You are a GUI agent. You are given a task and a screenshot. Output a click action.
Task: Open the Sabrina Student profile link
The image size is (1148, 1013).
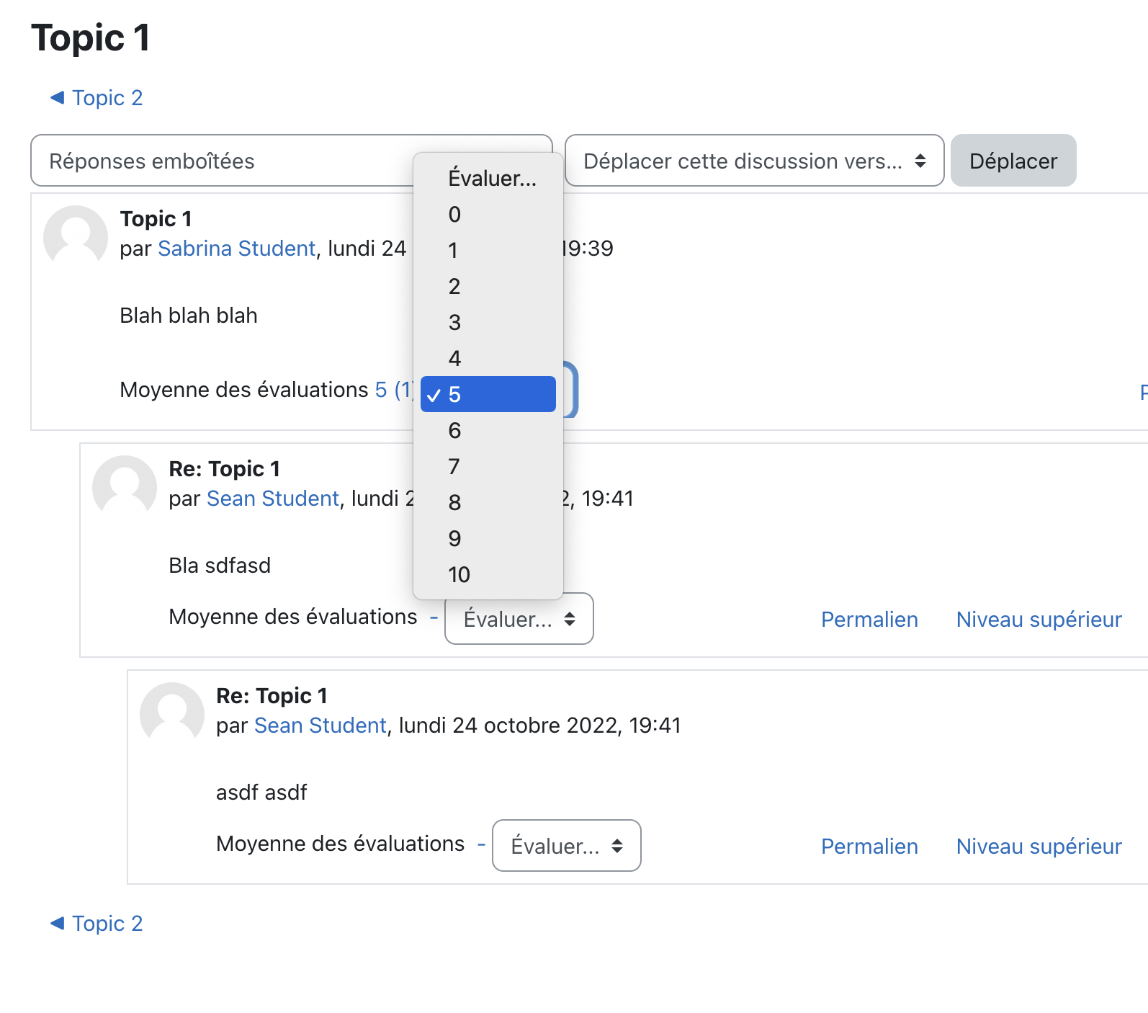[237, 249]
